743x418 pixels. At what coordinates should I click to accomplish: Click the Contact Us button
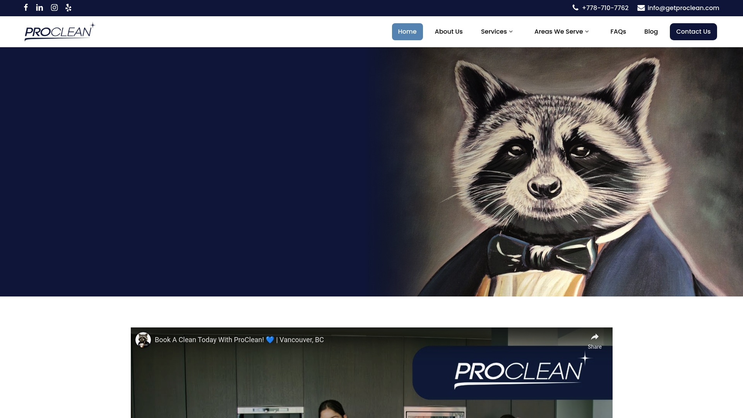(693, 31)
